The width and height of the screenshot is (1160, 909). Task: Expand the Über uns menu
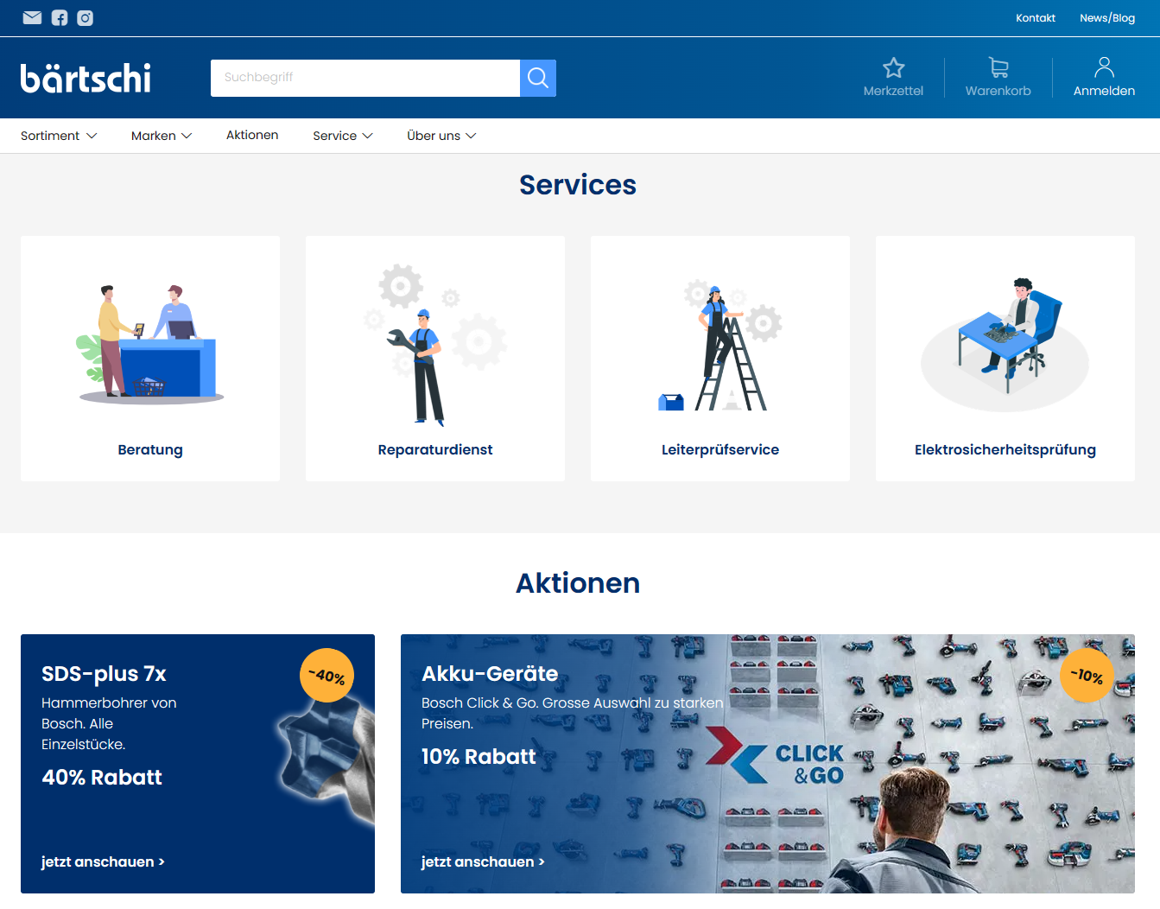click(441, 136)
